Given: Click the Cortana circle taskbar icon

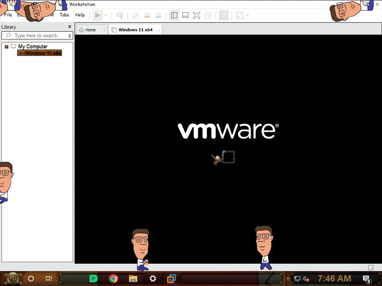Looking at the screenshot, I should [x=31, y=279].
